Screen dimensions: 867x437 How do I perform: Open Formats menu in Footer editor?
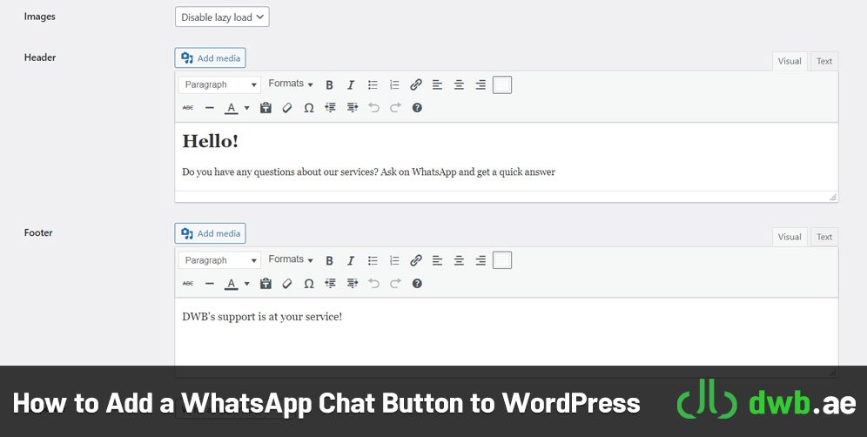pyautogui.click(x=291, y=259)
